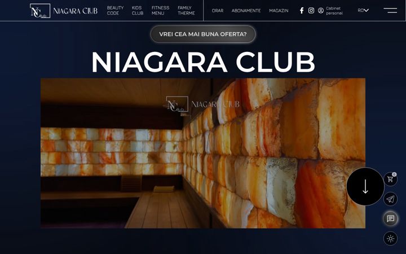Click the Cabinet personal link text
Viewport: 406px width, 254px height.
click(x=334, y=11)
